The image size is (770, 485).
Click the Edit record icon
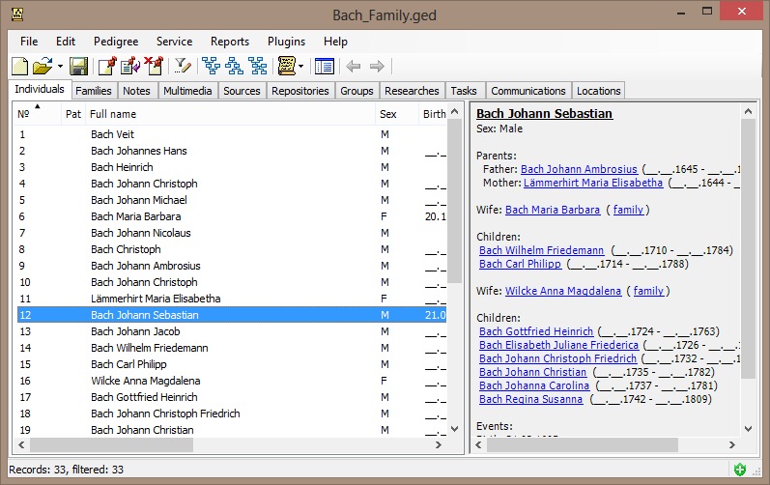[x=129, y=67]
